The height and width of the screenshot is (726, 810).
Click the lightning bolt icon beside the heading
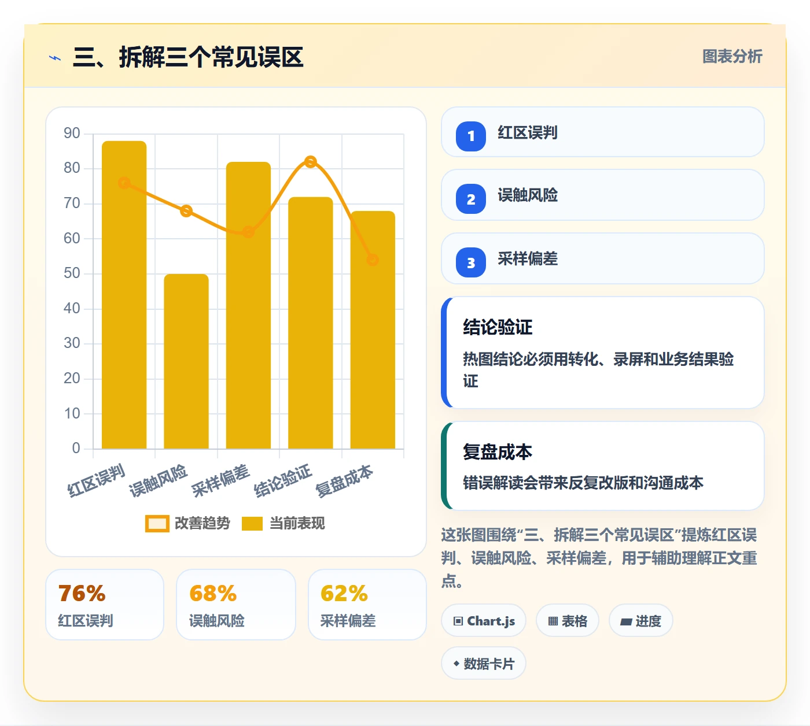55,58
